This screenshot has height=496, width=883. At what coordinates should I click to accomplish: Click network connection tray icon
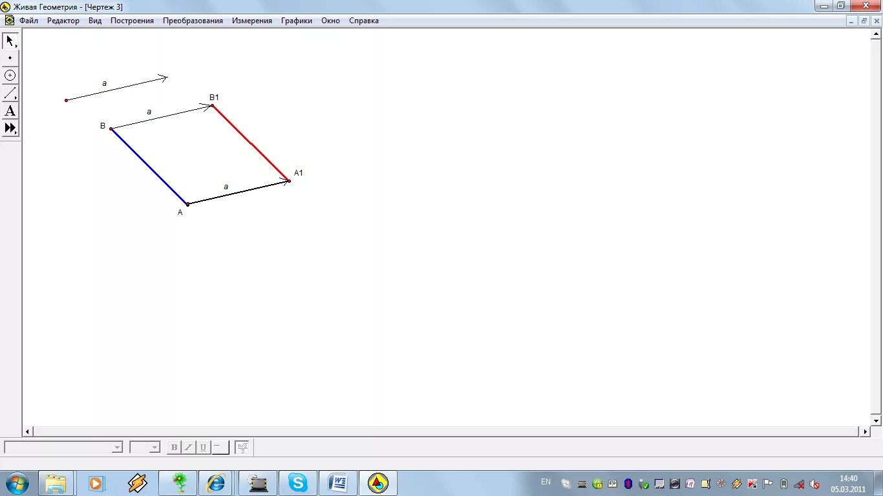coord(799,484)
